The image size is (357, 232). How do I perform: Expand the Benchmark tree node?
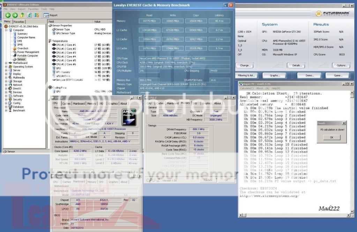coord(6,110)
